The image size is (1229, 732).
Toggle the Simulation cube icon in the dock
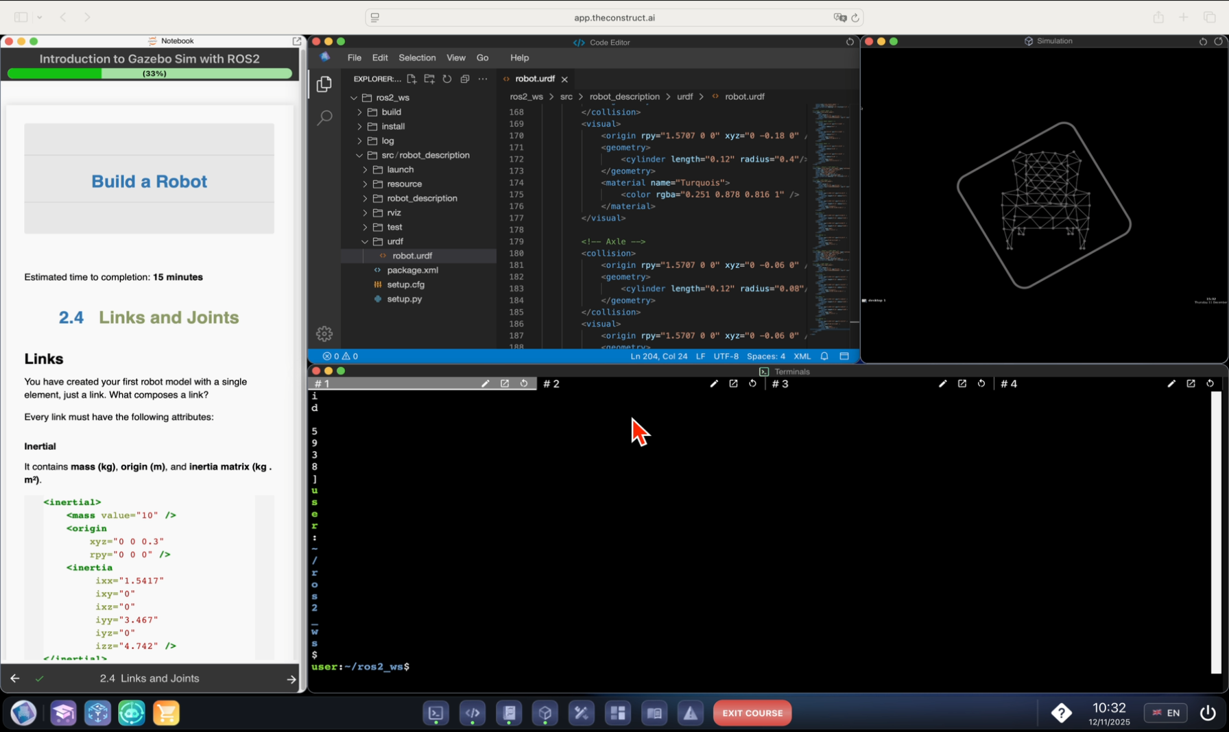(x=545, y=713)
